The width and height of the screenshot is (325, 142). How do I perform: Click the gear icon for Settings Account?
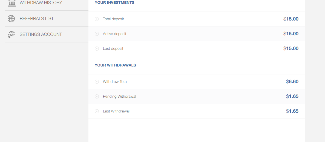[11, 34]
